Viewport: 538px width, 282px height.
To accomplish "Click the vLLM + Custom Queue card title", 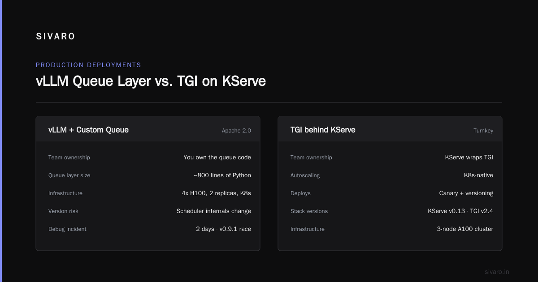I will tap(88, 130).
